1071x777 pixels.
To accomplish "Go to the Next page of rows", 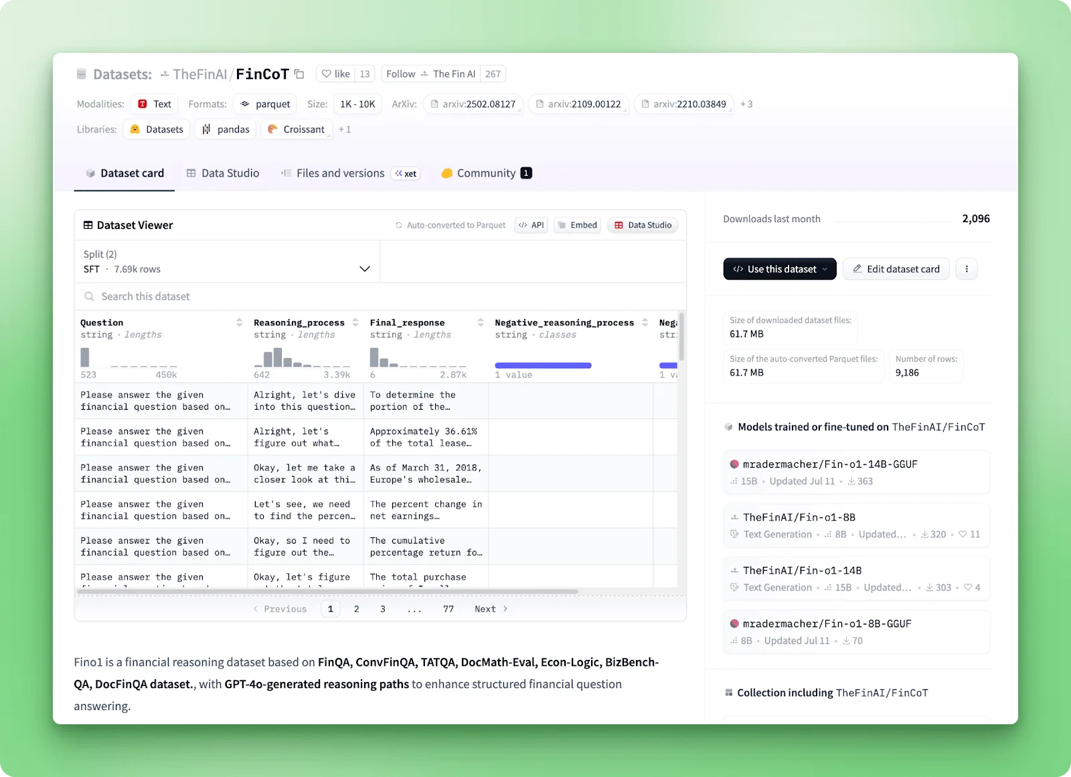I will pos(491,609).
